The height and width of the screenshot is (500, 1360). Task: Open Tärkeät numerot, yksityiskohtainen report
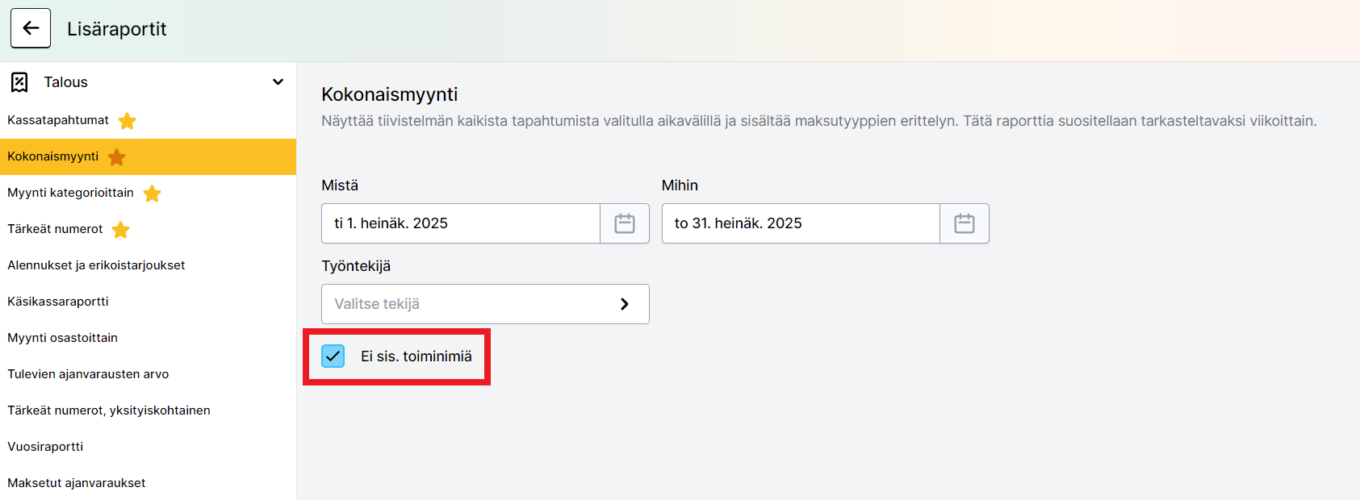coord(109,410)
